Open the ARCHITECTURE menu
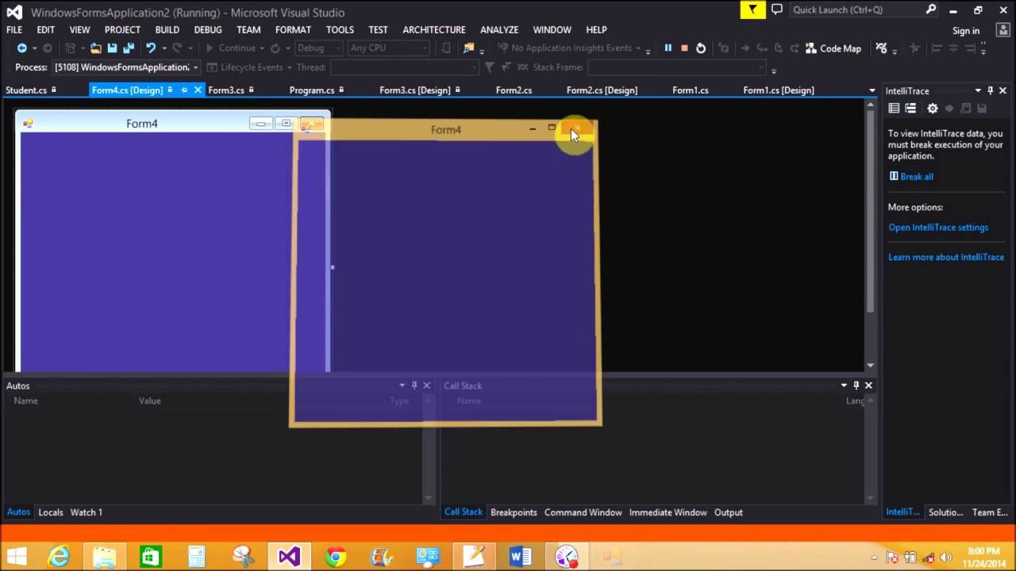1016x571 pixels. (433, 29)
